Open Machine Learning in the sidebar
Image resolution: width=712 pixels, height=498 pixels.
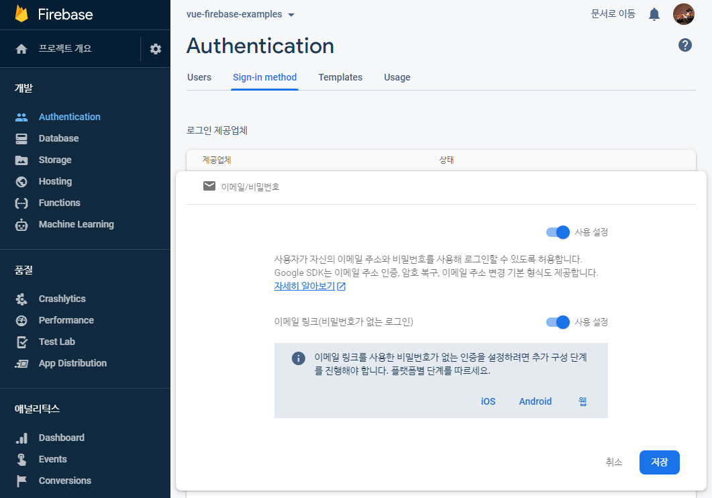(x=77, y=224)
